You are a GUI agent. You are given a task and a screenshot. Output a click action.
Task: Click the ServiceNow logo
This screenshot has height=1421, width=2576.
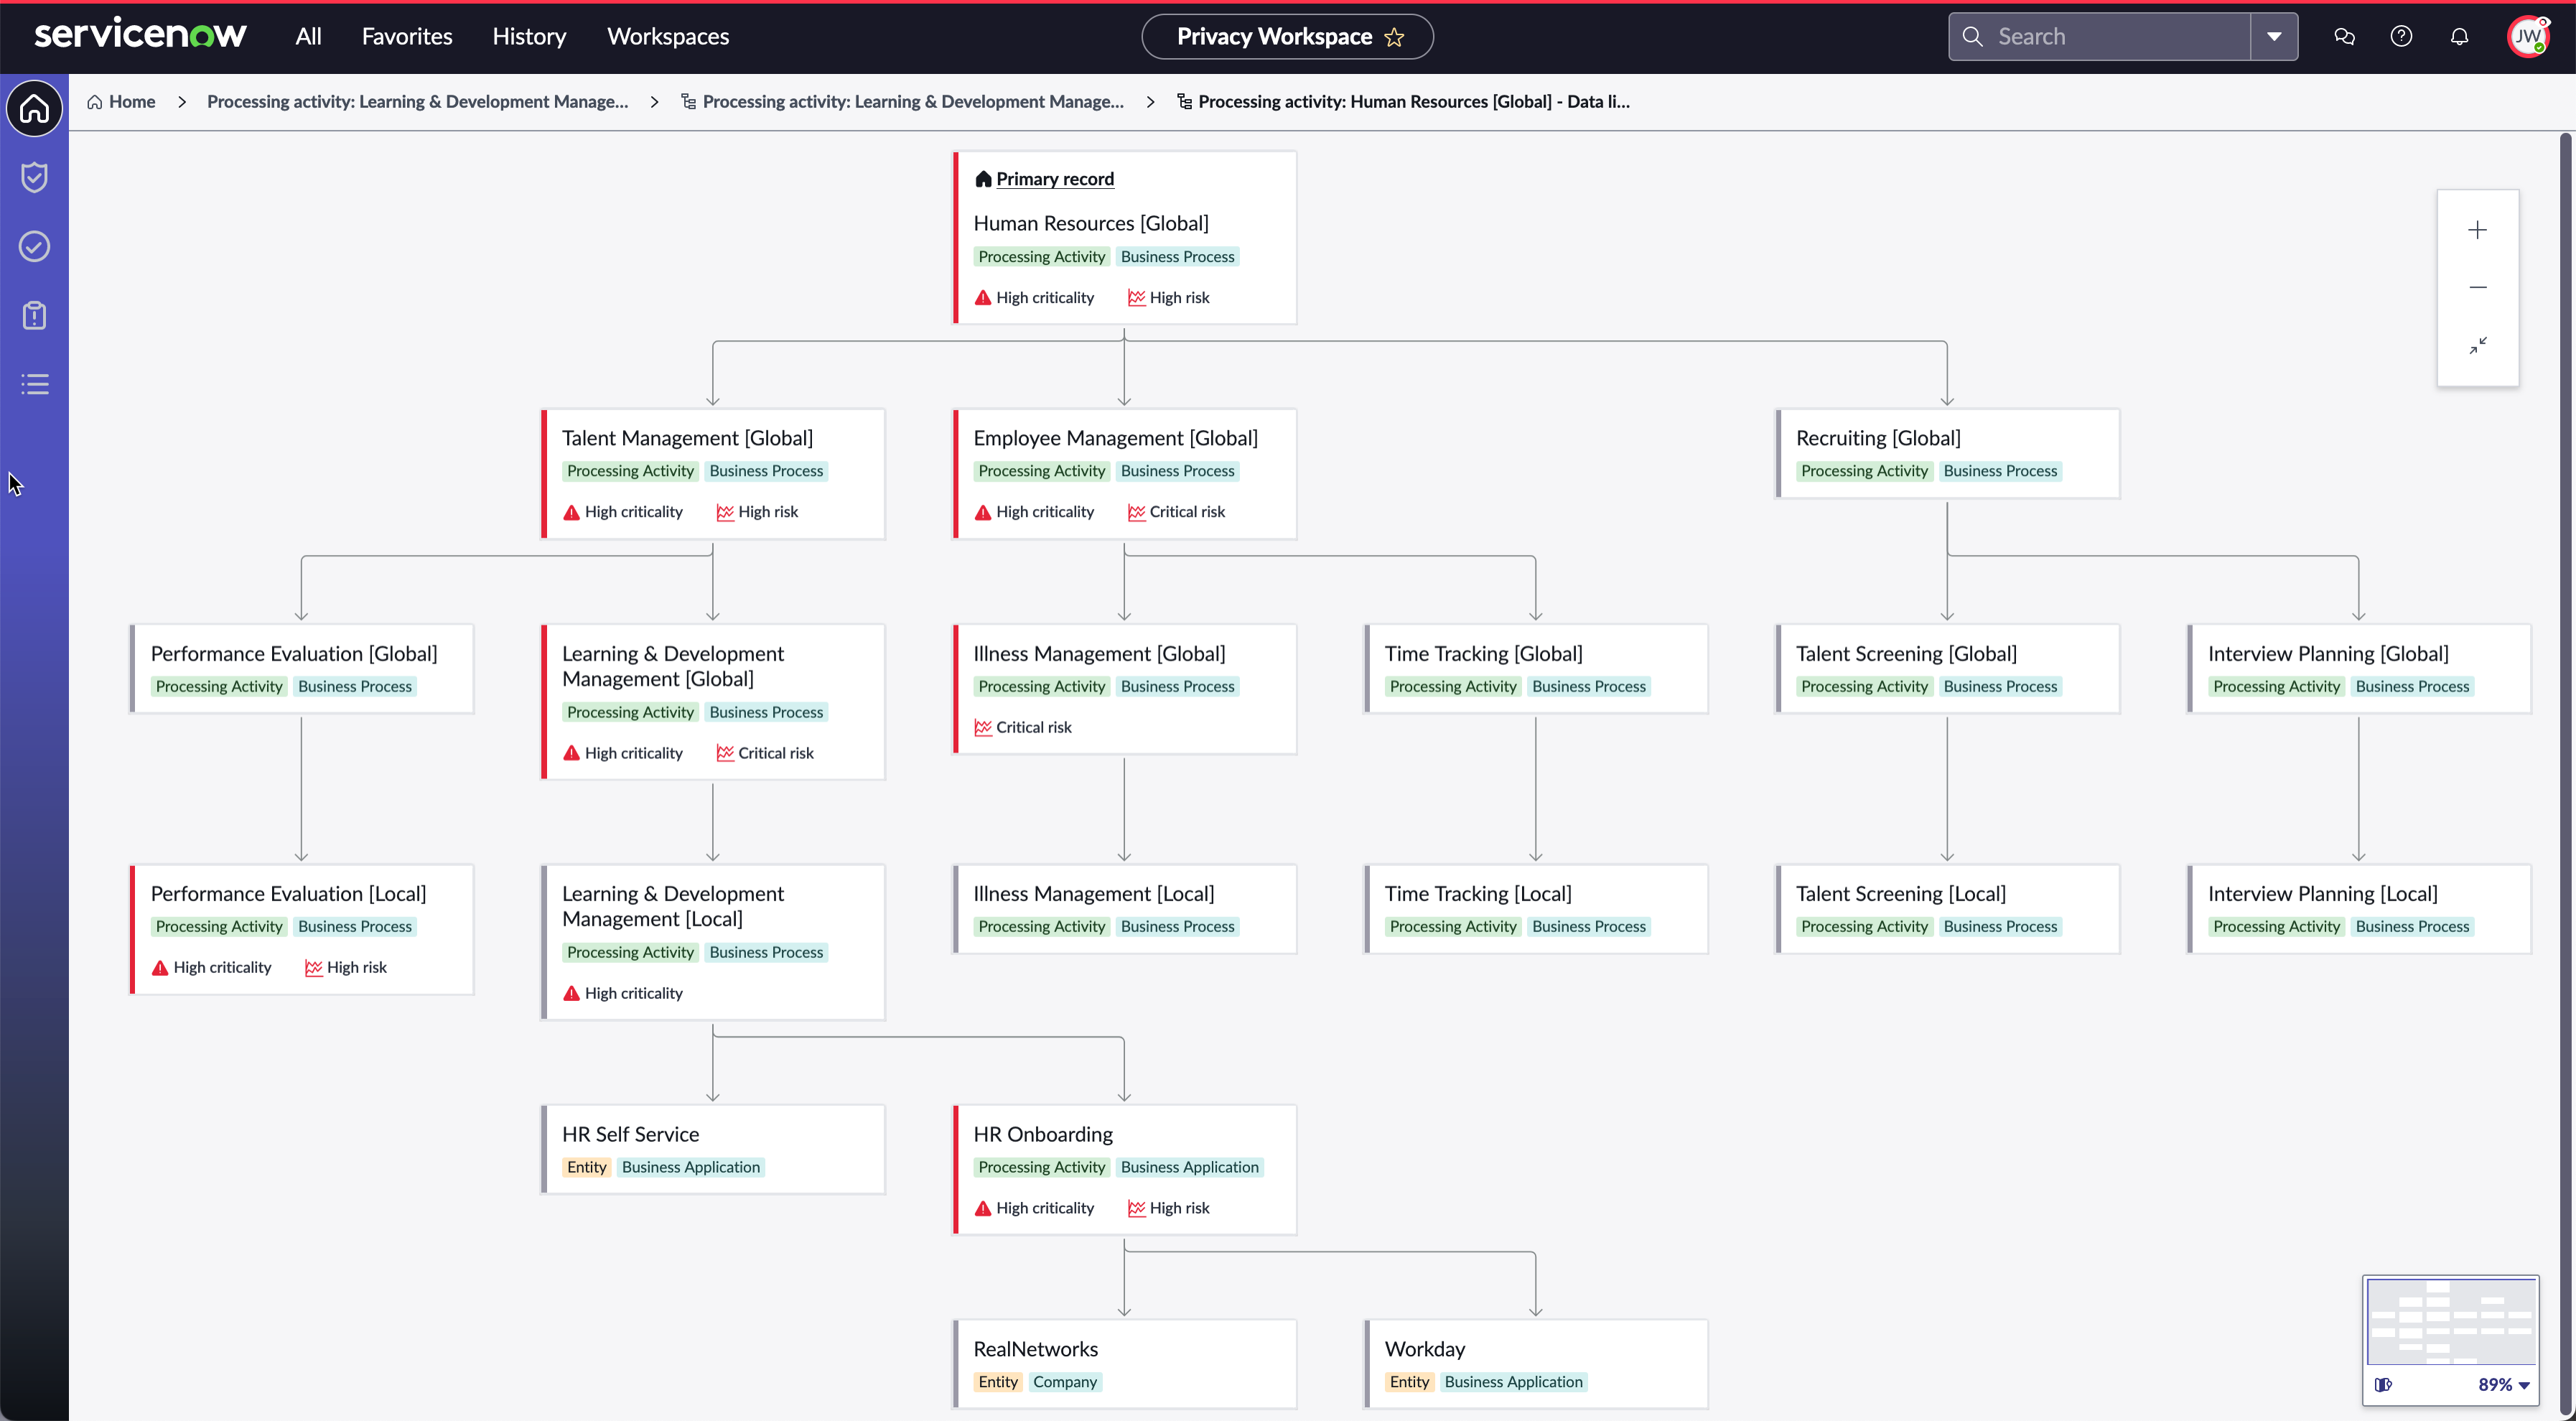tap(140, 35)
